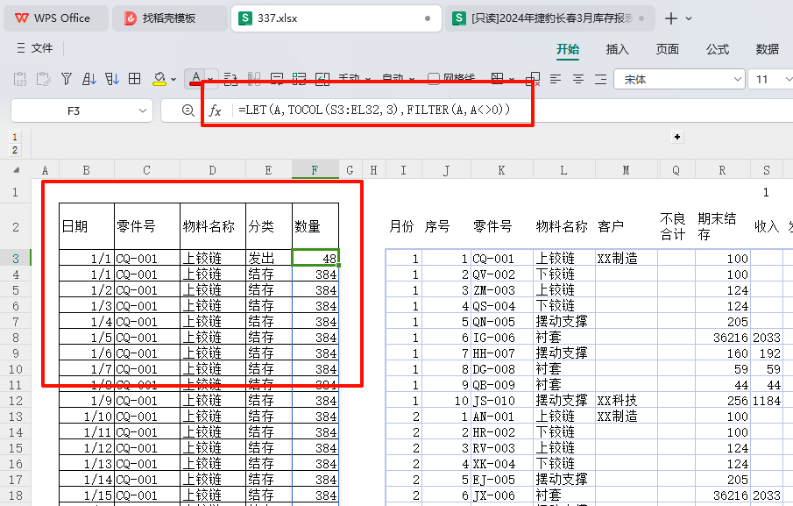Viewport: 793px width, 506px height.
Task: Select the 插入 ribbon tab
Action: click(617, 49)
